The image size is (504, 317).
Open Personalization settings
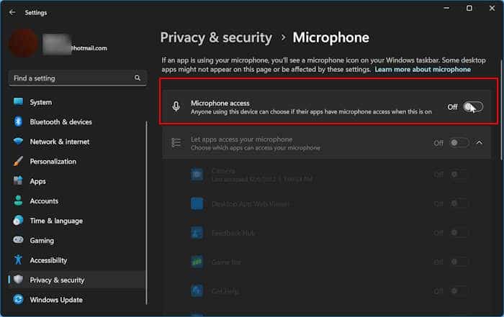pos(77,162)
